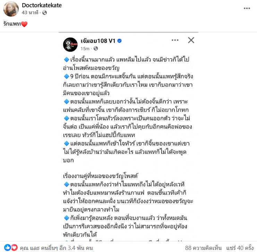This screenshot has height=252, width=257.
Task: Click the เจ๊มอย108 V1 page name
Action: pyautogui.click(x=98, y=41)
